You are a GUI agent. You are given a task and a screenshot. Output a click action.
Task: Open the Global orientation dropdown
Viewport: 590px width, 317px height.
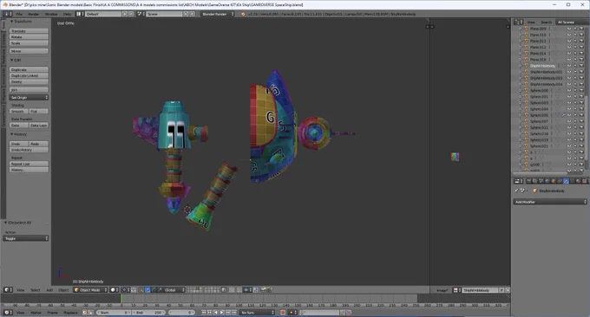point(174,290)
